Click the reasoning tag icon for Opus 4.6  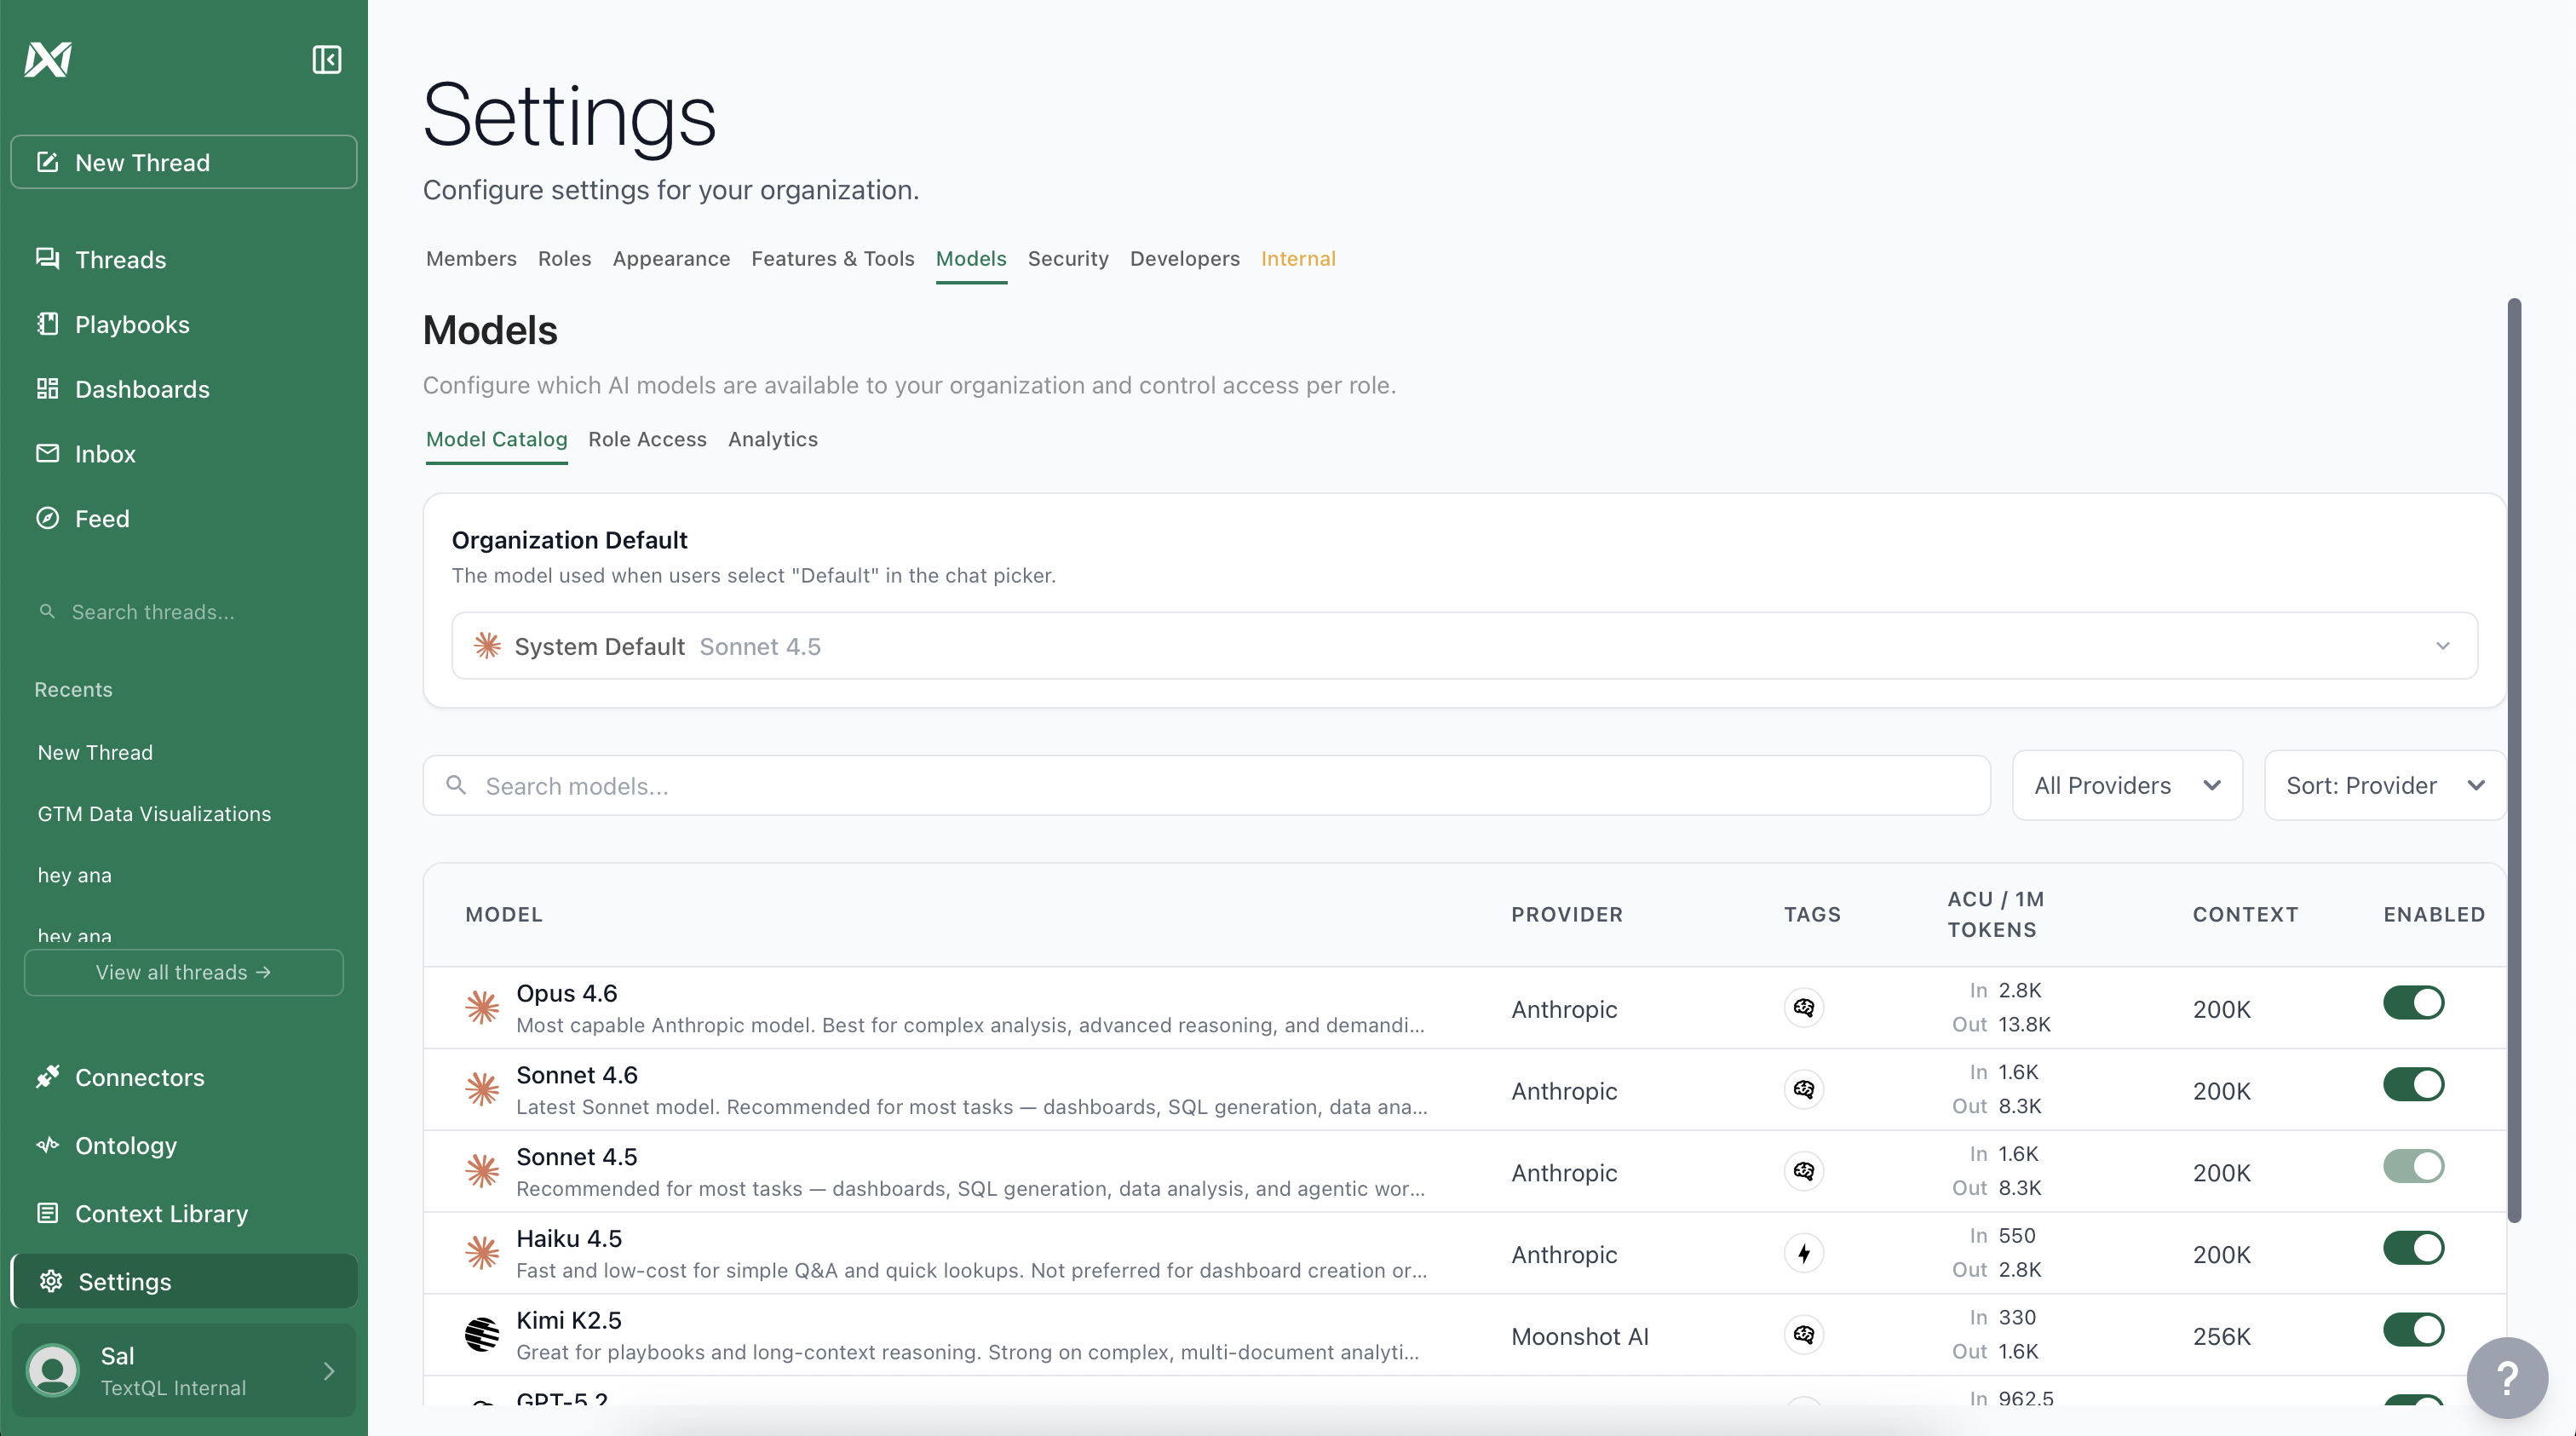(1803, 1008)
